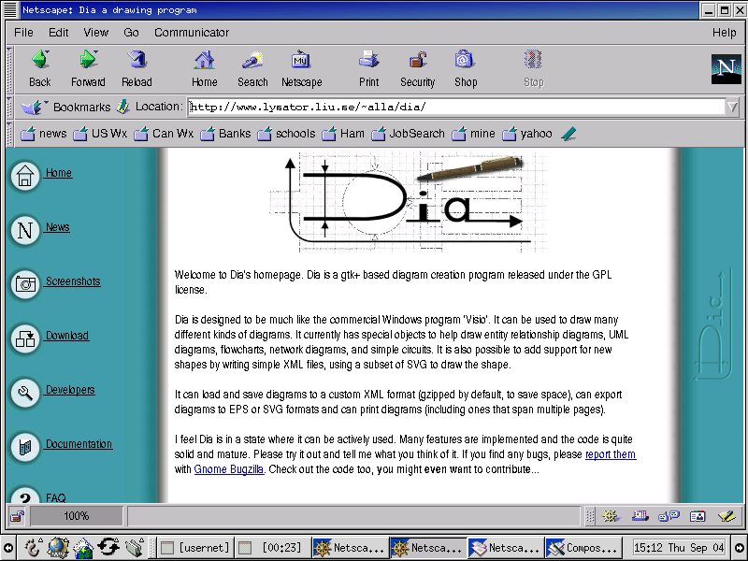The image size is (748, 561).
Task: Open Navigator from status component bar
Action: pos(611,516)
